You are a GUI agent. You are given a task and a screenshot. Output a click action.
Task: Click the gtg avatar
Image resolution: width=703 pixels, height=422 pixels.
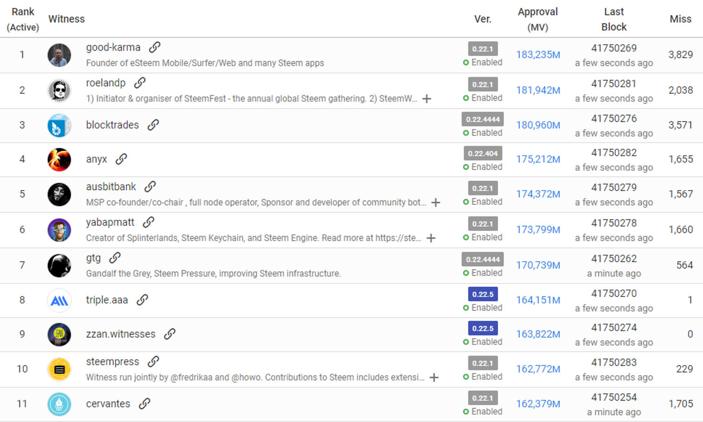59,265
